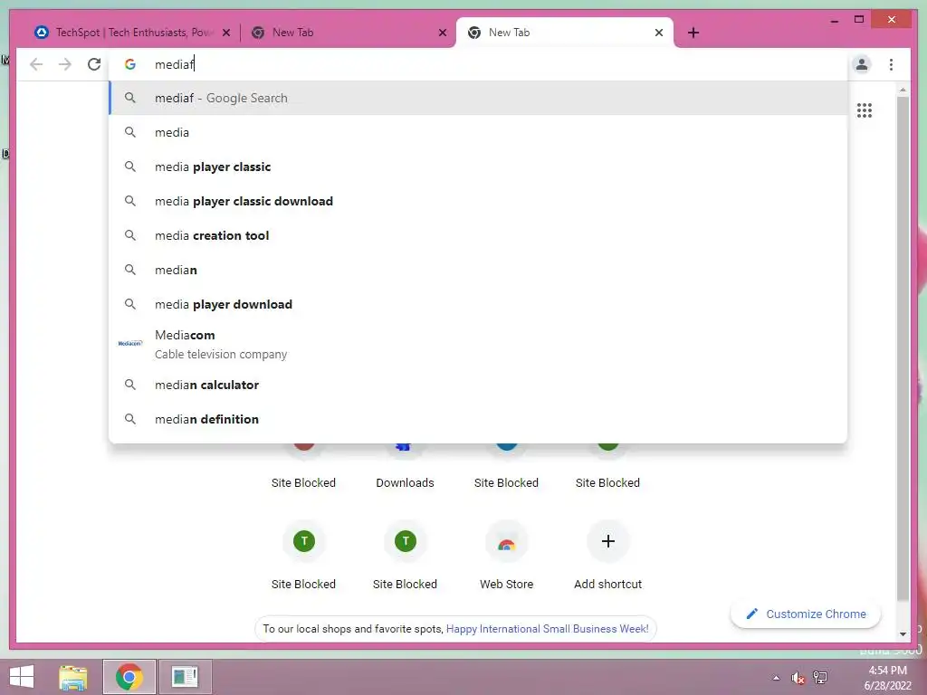The width and height of the screenshot is (927, 695).
Task: Select the active New Tab title
Action: pyautogui.click(x=509, y=33)
